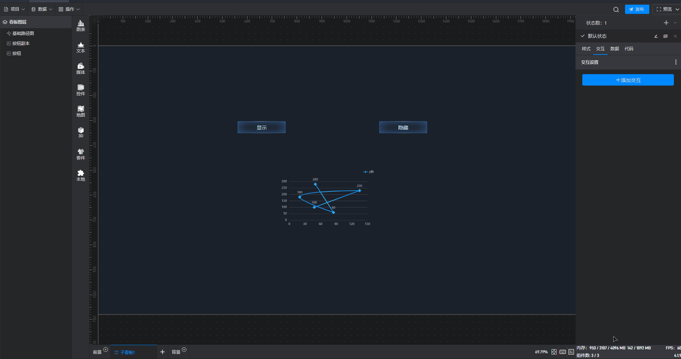Open the 3D component category
Viewport: 681px width, 359px height.
(81, 132)
